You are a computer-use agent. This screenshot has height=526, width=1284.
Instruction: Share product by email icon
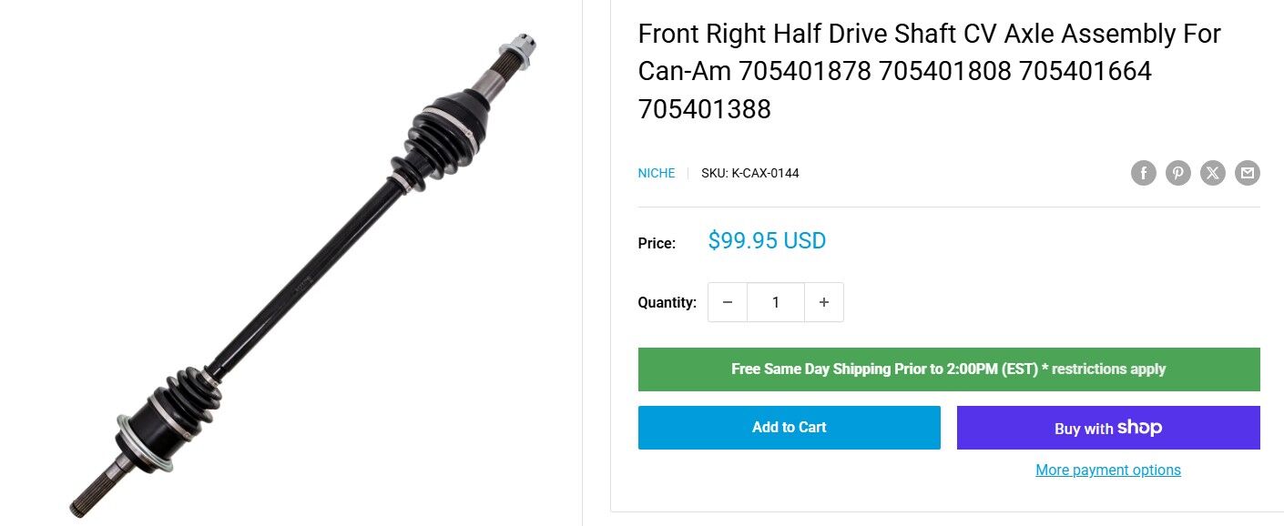1248,173
